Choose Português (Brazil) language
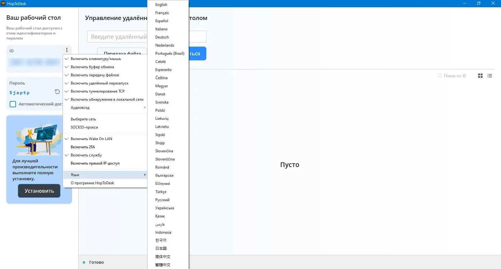Image resolution: width=501 pixels, height=269 pixels. tap(168, 53)
